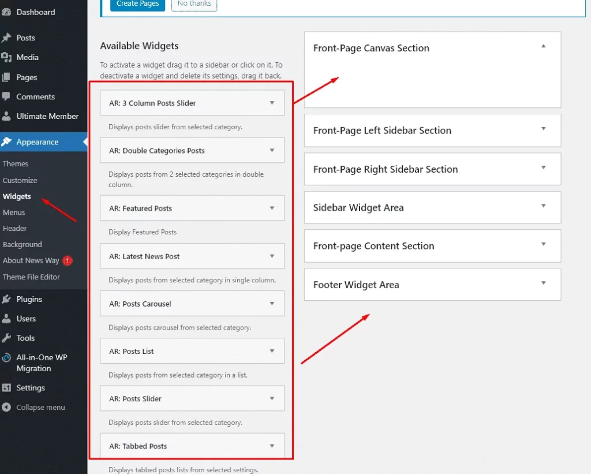
Task: Click the Comments speech bubble icon
Action: (x=6, y=96)
